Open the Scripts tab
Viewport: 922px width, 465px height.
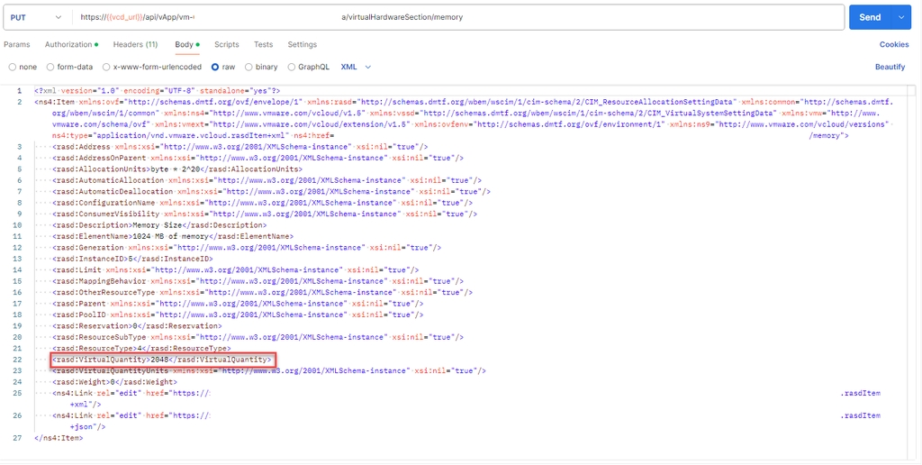click(x=226, y=44)
